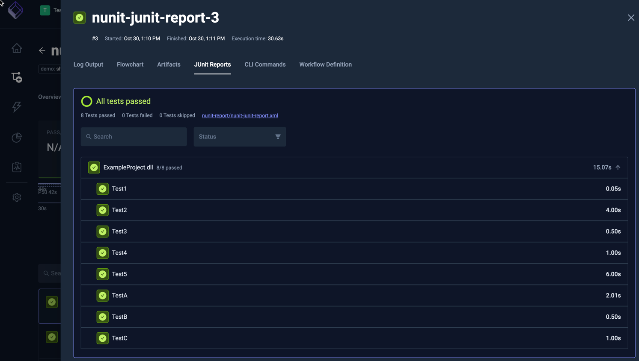Viewport: 639px width, 361px height.
Task: Click the team avatar icon at the top
Action: (45, 9)
